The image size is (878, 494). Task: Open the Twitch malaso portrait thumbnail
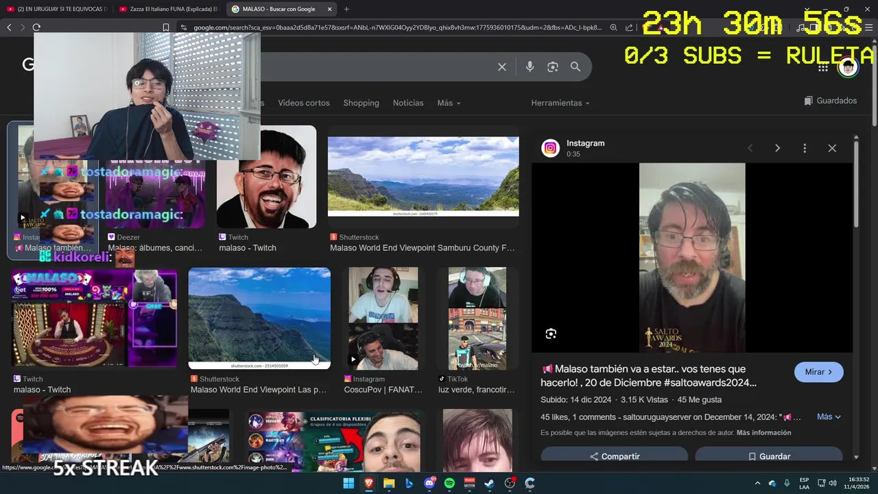pos(266,176)
